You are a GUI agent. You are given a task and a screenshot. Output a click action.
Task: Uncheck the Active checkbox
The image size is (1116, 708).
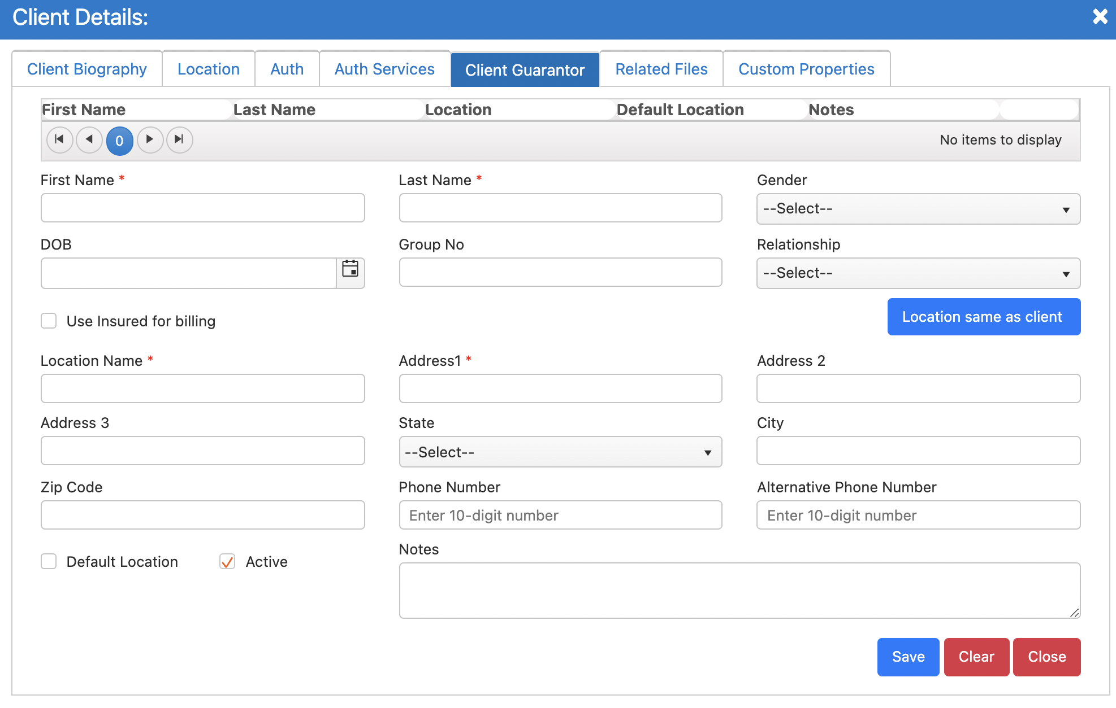227,562
